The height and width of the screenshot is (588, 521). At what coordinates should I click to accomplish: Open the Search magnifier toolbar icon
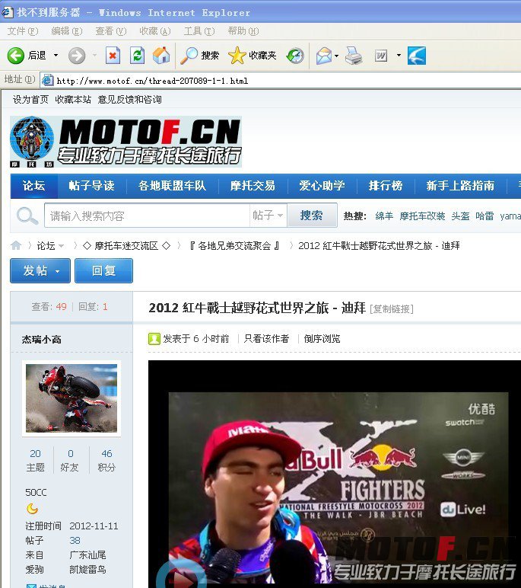(189, 56)
